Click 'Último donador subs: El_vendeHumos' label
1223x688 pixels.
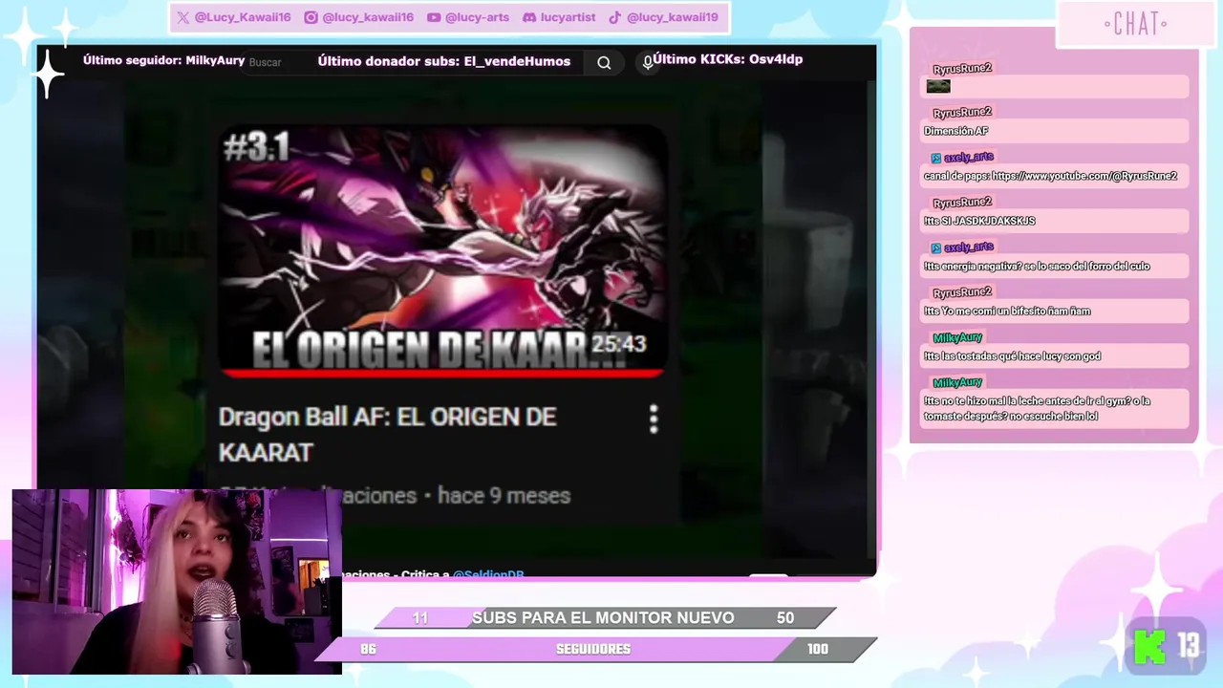[444, 61]
